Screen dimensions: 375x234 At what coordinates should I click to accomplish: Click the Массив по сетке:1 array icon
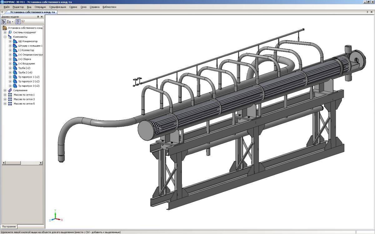click(10, 95)
